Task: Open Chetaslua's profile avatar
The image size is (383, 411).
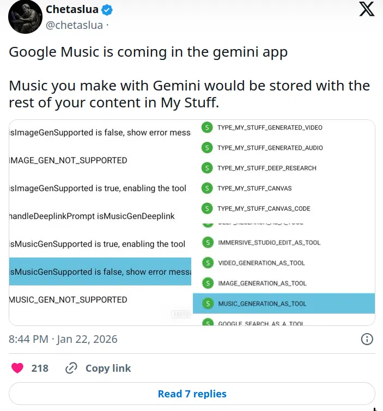Action: [25, 17]
